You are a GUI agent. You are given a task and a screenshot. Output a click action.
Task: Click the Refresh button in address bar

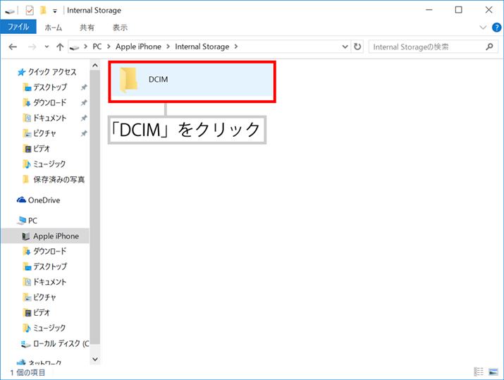[358, 47]
